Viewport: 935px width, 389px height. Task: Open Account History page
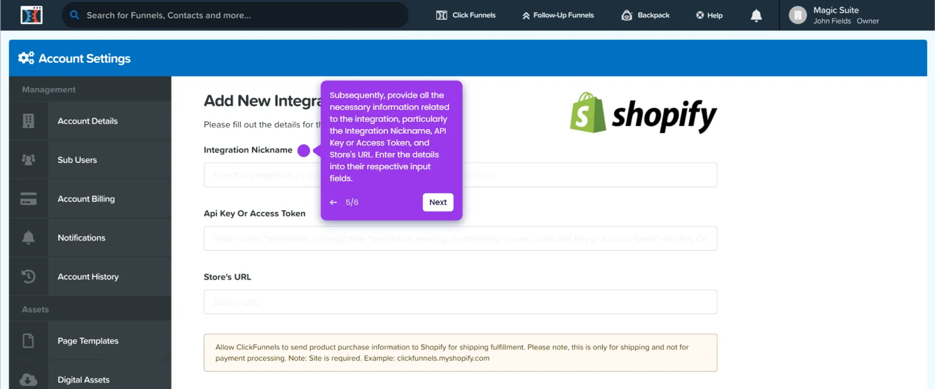pyautogui.click(x=90, y=277)
